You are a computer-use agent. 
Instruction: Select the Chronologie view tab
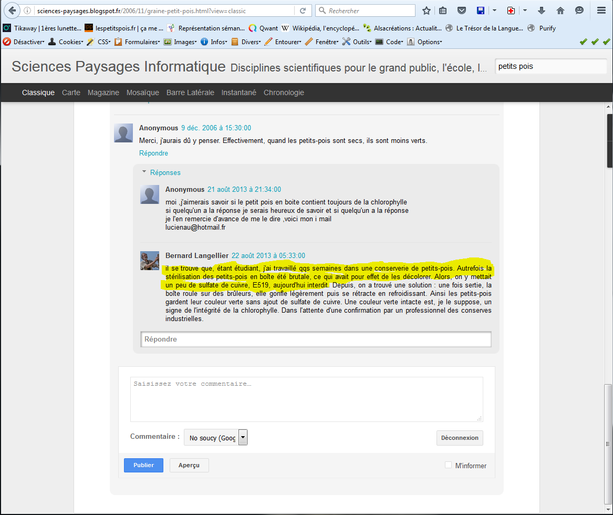[x=284, y=92]
